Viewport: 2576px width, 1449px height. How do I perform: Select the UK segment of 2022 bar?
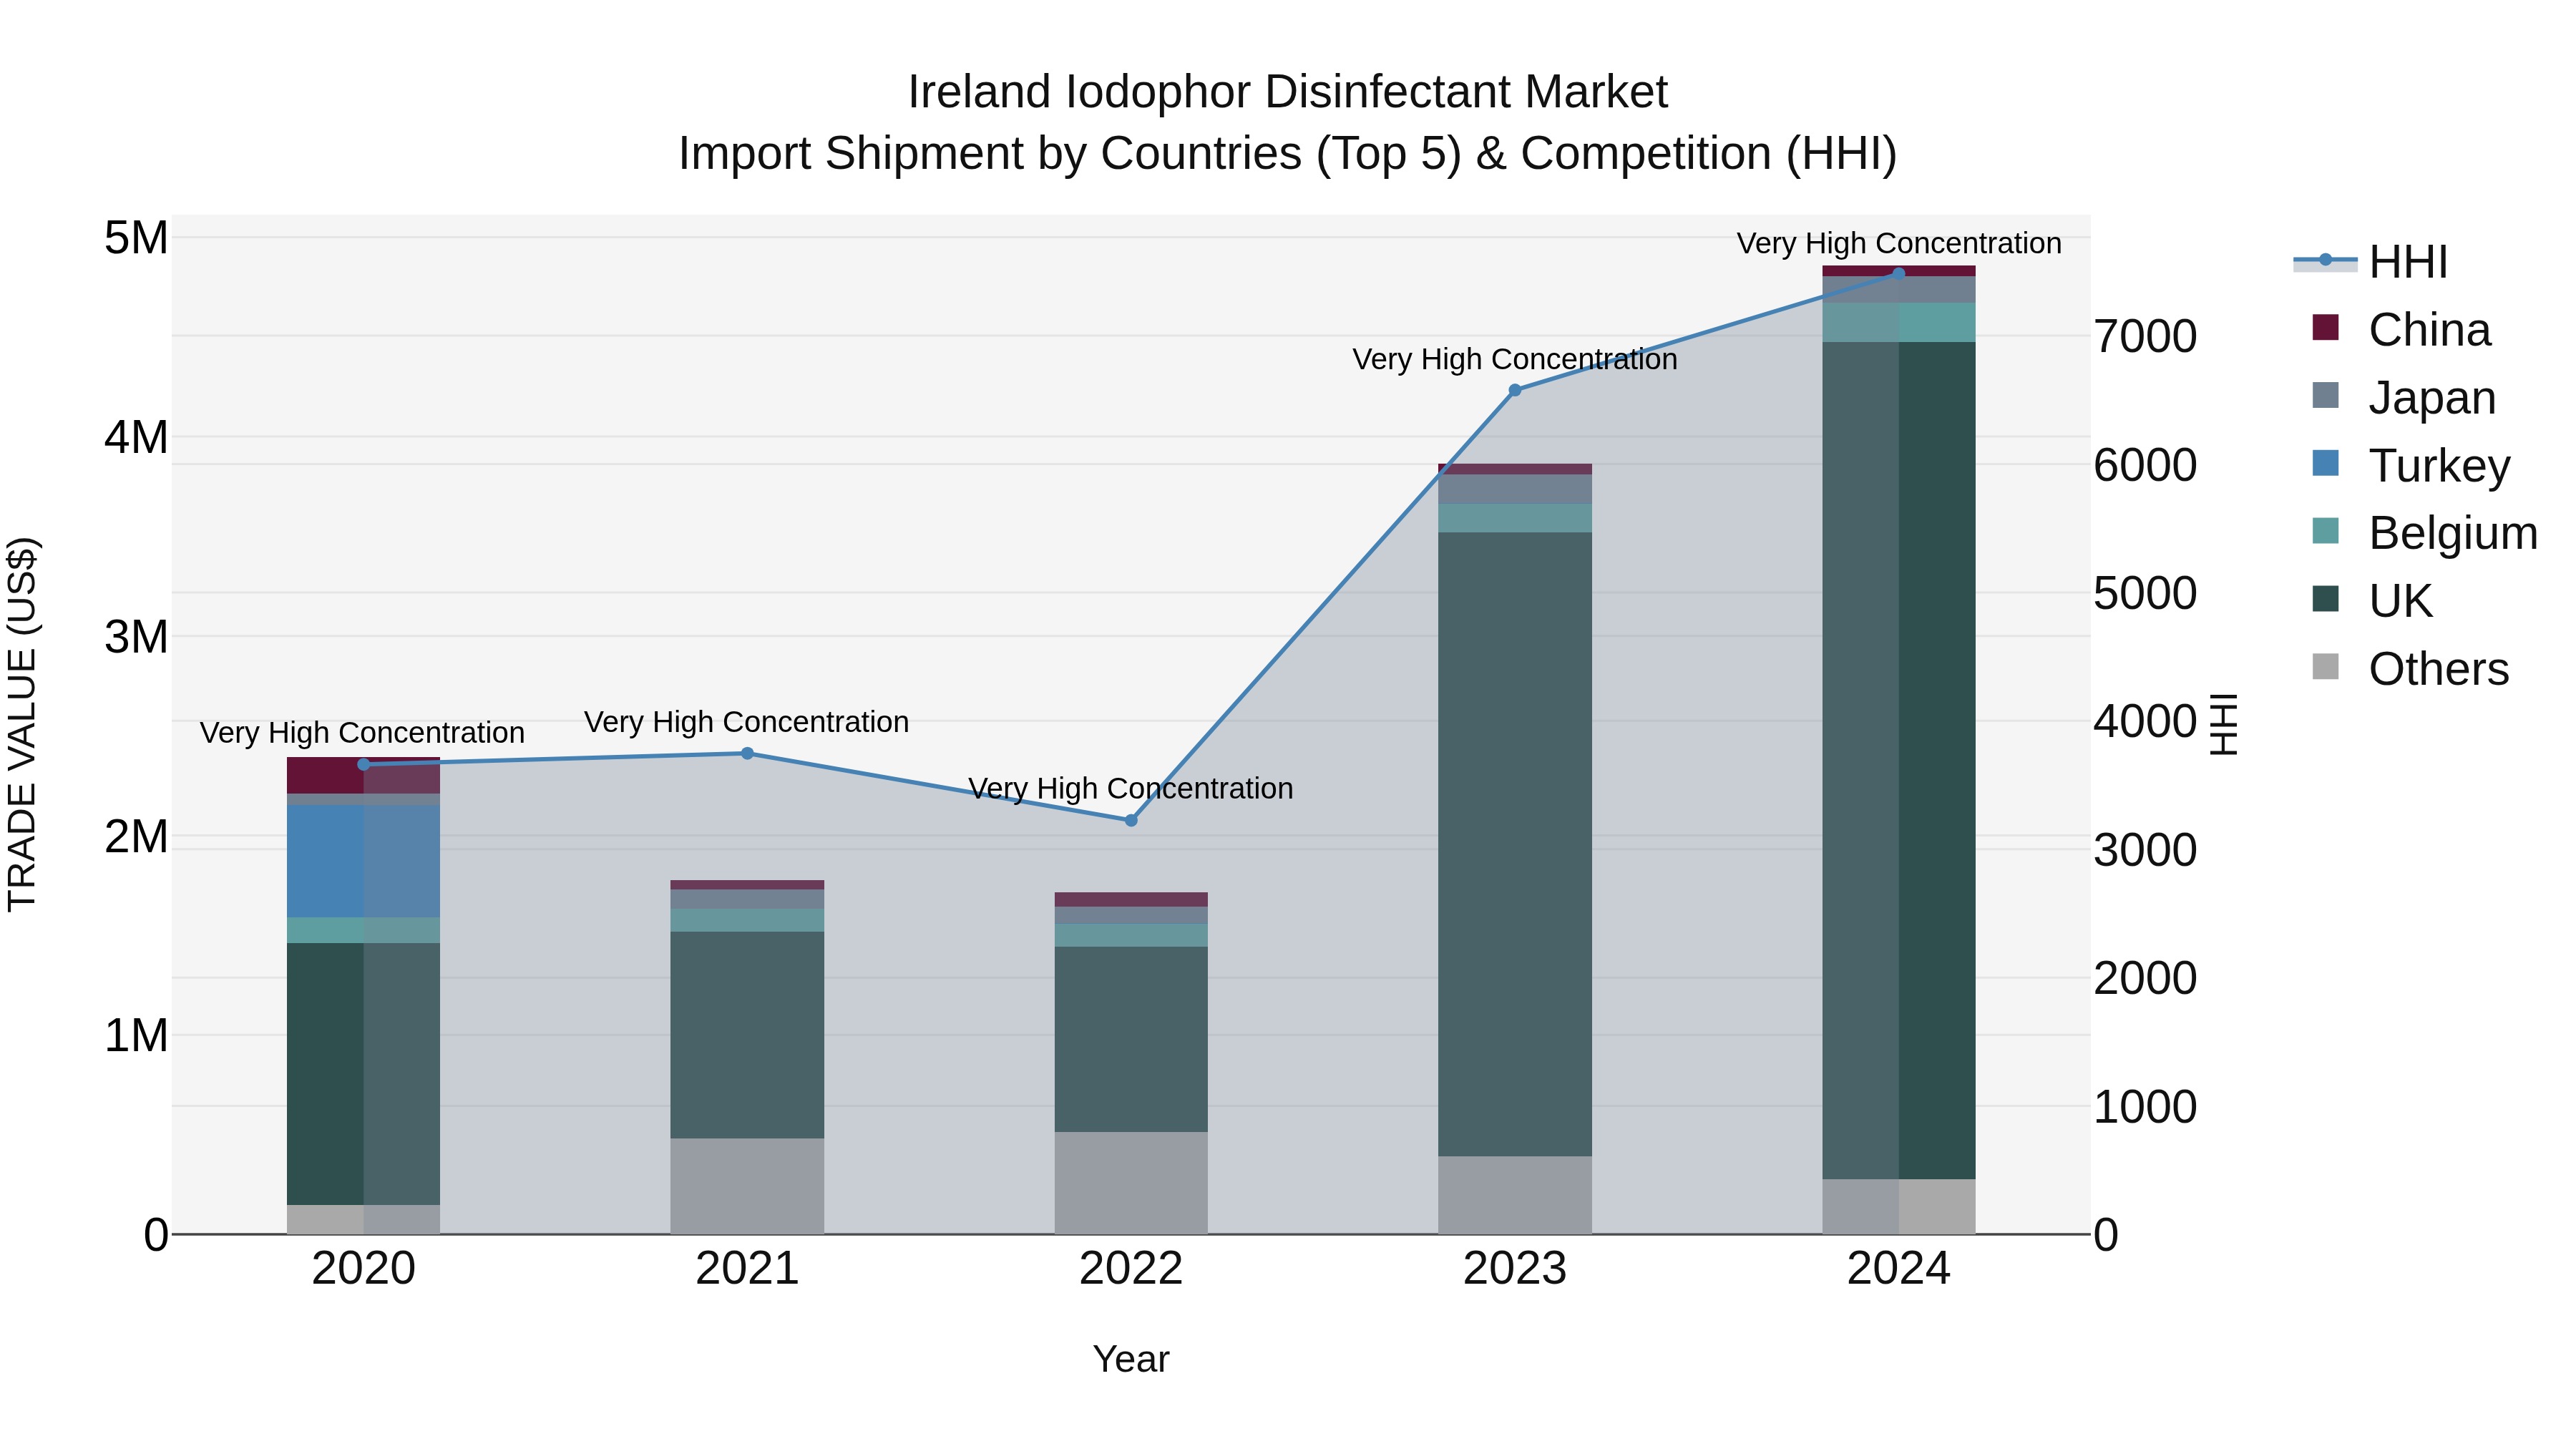pos(1131,1040)
